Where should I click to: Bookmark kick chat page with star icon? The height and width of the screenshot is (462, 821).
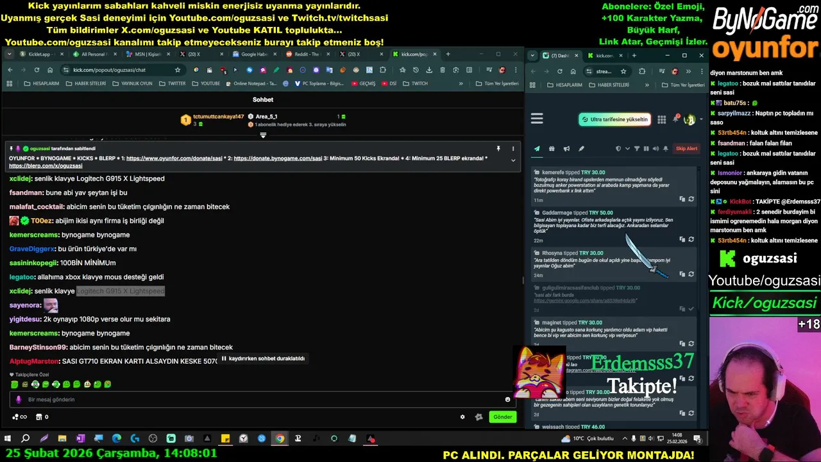(178, 70)
